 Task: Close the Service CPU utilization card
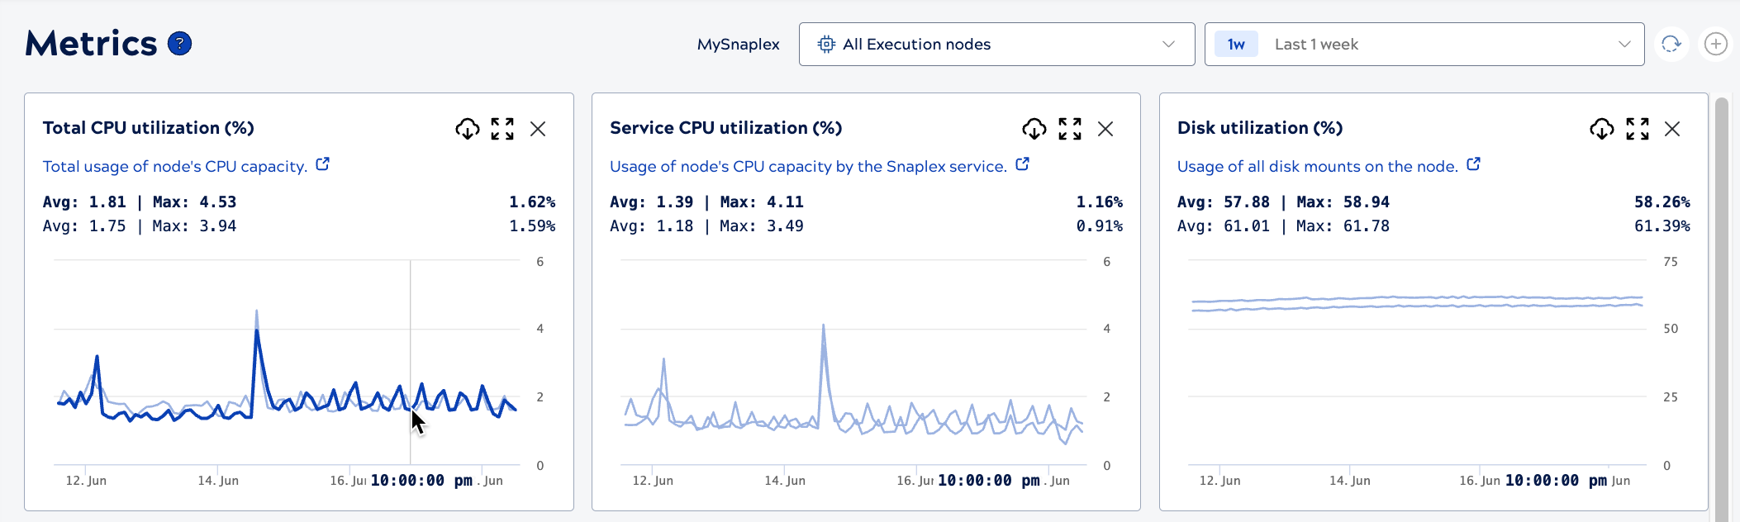(x=1105, y=129)
